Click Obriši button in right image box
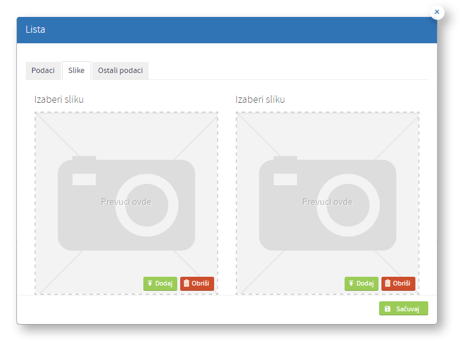Image resolution: width=461 pixels, height=341 pixels. click(398, 283)
